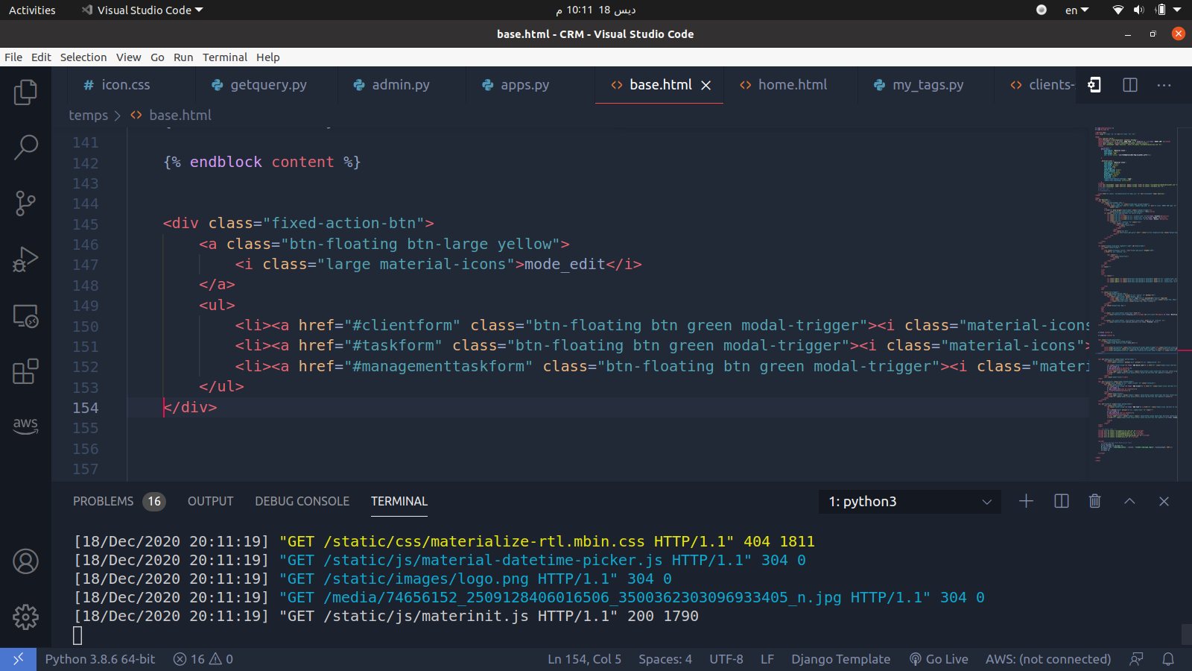
Task: Open the Search view in activity bar
Action: click(25, 148)
